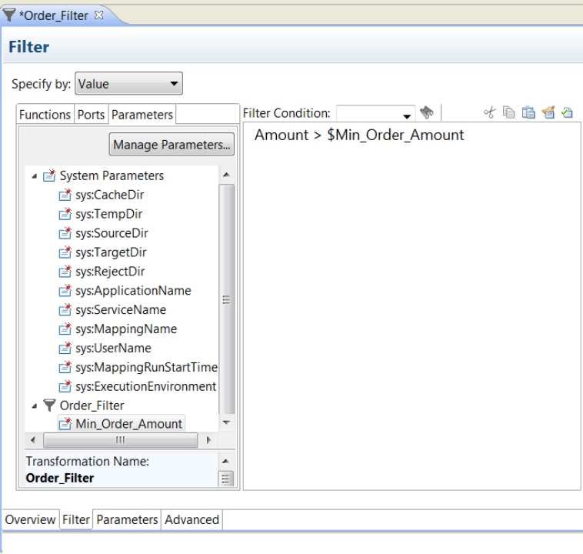Viewport: 583px width, 554px height.
Task: Select sys:ExecutionEnvironment parameter
Action: [146, 386]
